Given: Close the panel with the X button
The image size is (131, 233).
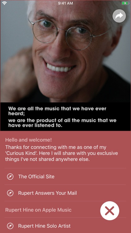Looking at the screenshot, I should point(110,211).
